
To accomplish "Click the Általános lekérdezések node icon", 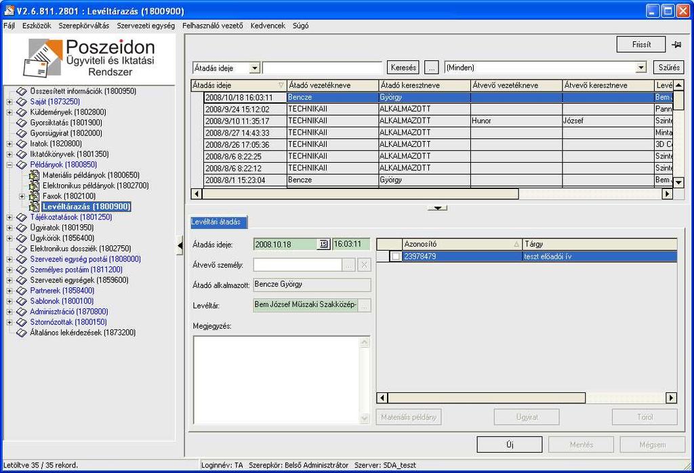I will (22, 333).
